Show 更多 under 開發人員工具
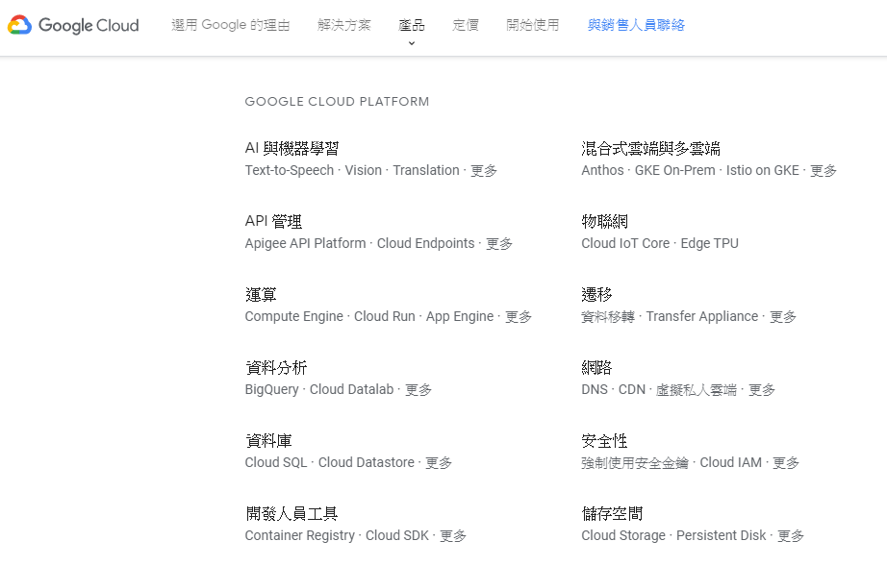The height and width of the screenshot is (566, 887). [x=453, y=535]
